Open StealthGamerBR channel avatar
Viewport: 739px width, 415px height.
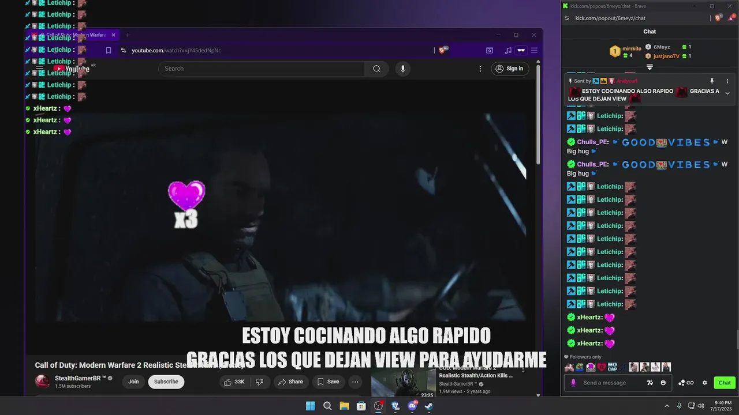pos(42,382)
